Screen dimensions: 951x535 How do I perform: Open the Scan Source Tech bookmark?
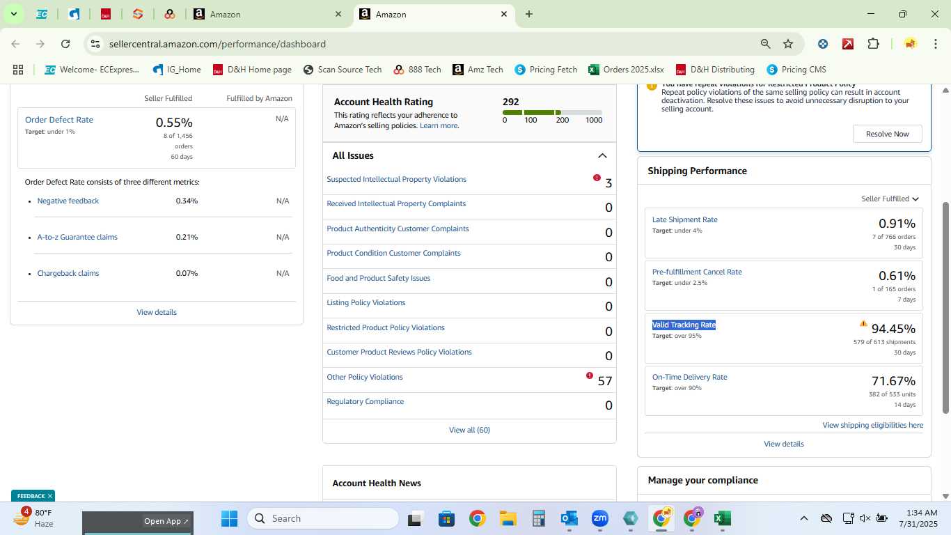pos(343,70)
